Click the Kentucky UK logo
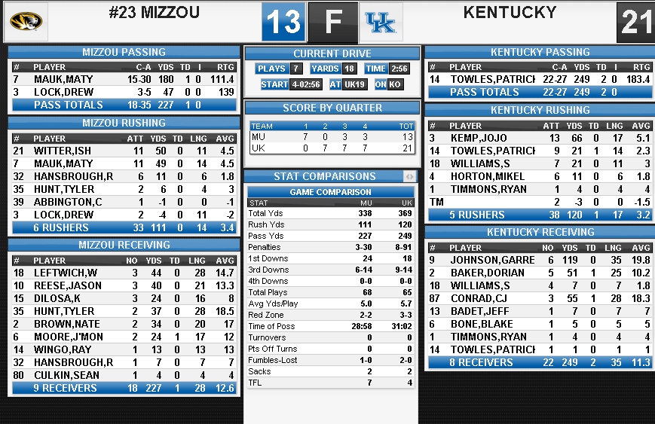 [381, 22]
